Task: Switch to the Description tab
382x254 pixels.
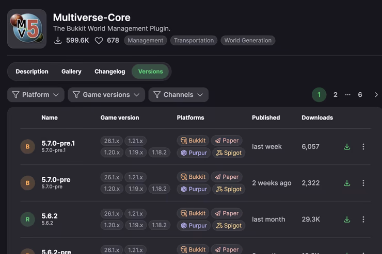Action: pyautogui.click(x=32, y=72)
